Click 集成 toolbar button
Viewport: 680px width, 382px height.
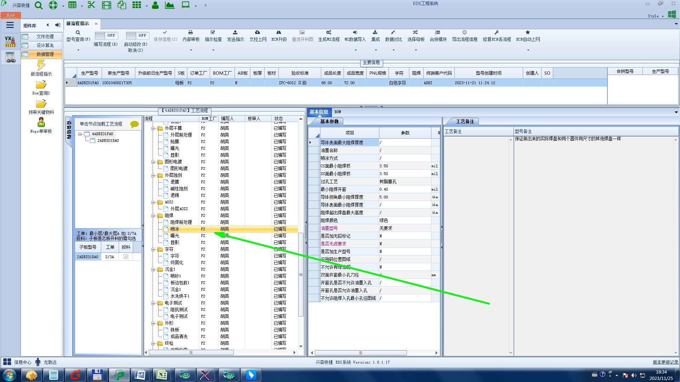point(375,36)
